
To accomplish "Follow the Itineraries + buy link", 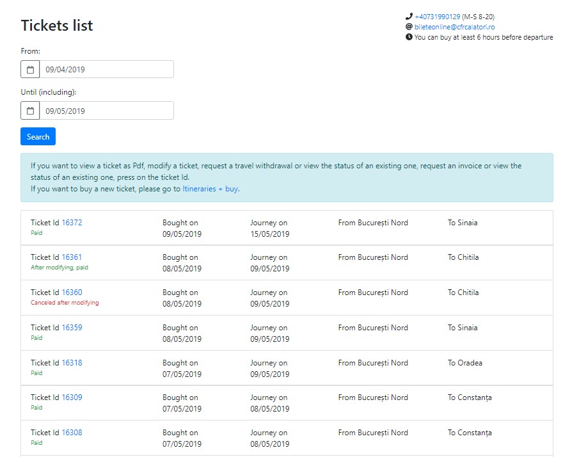I will click(210, 189).
